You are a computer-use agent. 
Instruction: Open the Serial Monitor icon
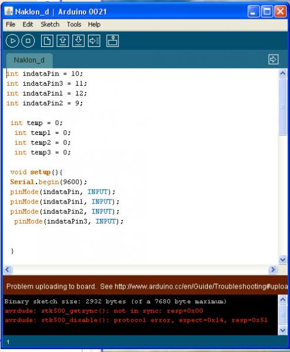tap(112, 41)
